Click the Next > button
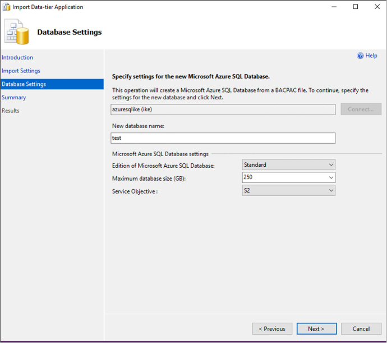Image resolution: width=387 pixels, height=343 pixels. (x=316, y=328)
